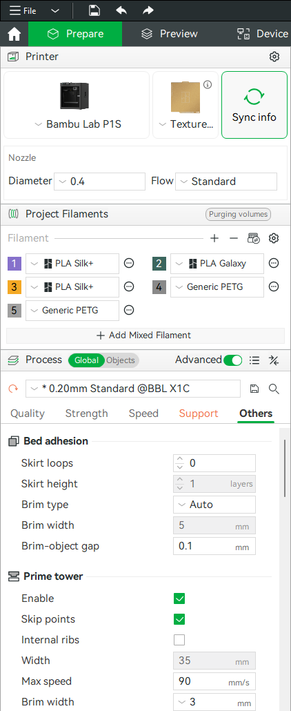The height and width of the screenshot is (711, 291).
Task: Open the Device tab
Action: point(263,34)
